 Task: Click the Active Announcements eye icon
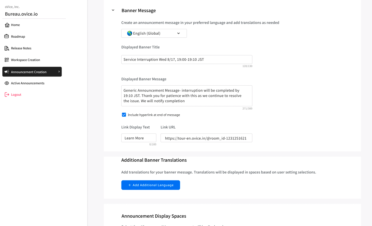pyautogui.click(x=7, y=83)
